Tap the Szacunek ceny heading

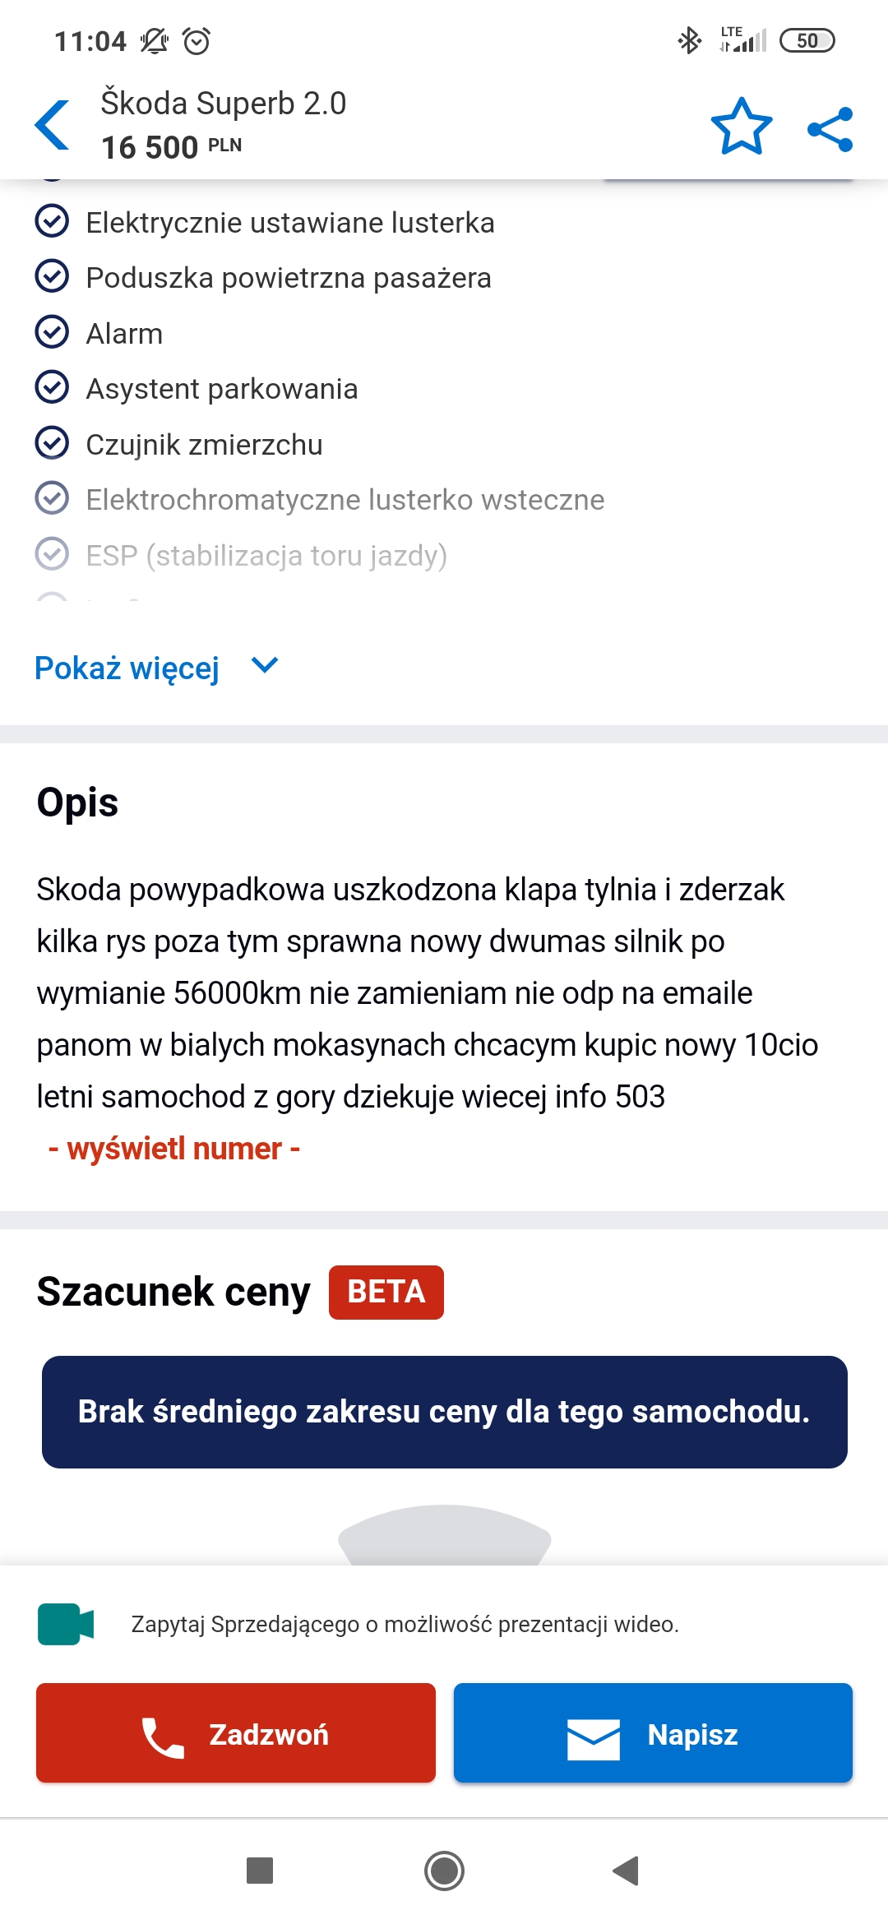(x=173, y=1292)
